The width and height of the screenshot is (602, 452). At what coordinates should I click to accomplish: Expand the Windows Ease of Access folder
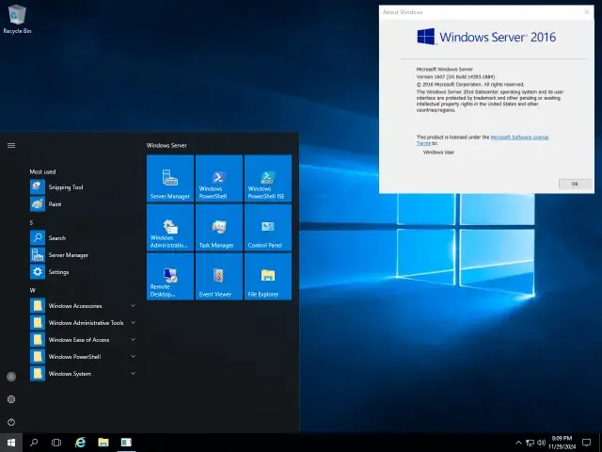pos(83,339)
